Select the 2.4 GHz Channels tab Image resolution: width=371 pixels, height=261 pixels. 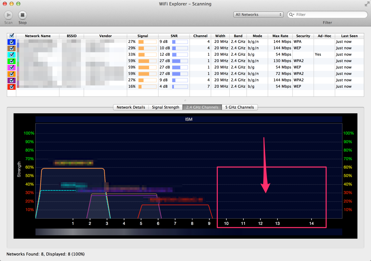pos(202,107)
